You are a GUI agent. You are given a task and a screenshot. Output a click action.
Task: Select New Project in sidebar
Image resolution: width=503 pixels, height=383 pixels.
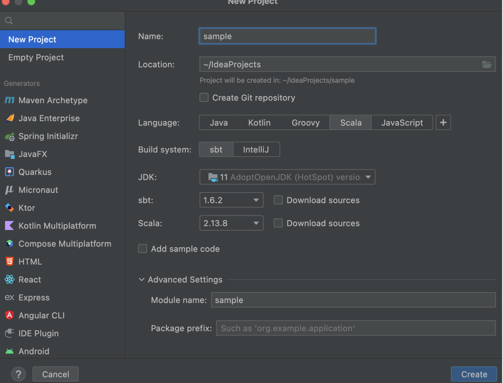(x=62, y=39)
